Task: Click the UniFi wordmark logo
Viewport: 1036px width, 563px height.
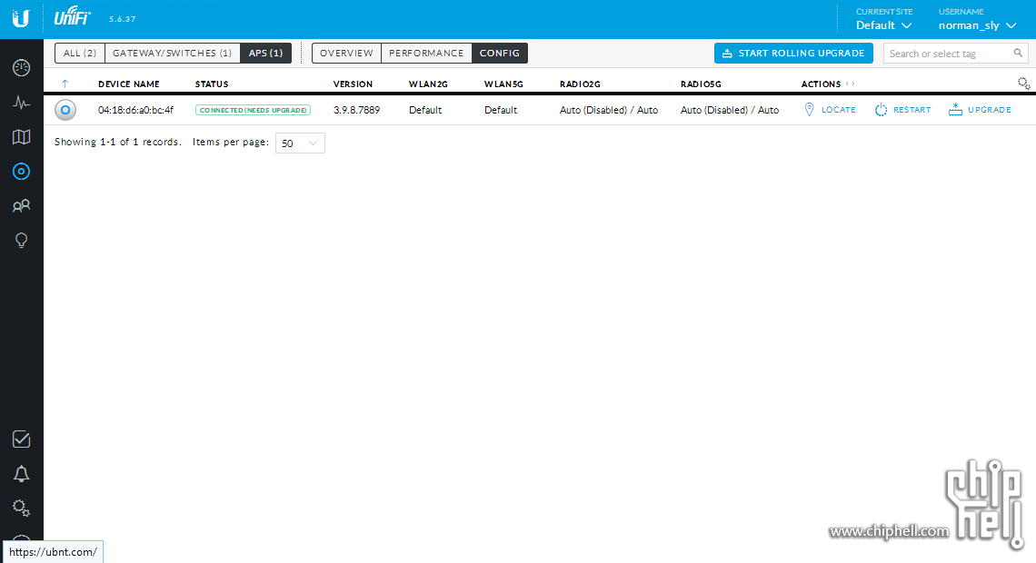Action: point(73,16)
